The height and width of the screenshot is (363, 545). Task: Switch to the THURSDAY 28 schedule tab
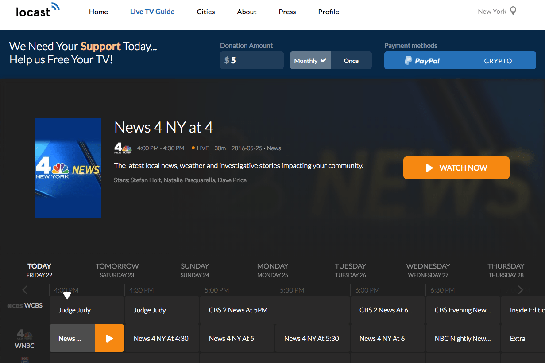(506, 270)
